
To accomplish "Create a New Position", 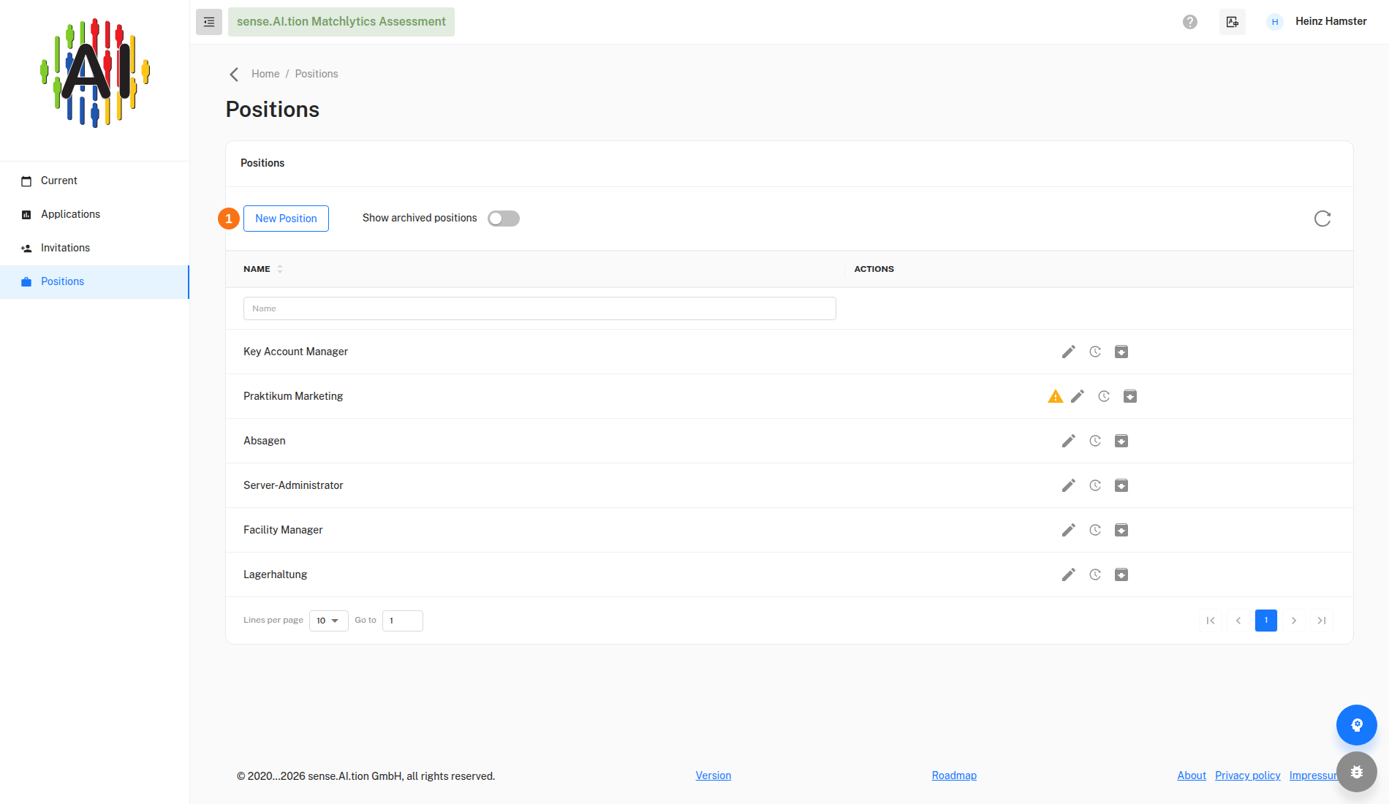I will click(x=286, y=219).
